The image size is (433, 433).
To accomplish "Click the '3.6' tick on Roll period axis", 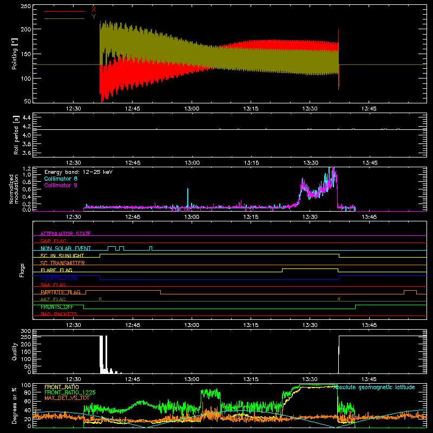I will 27,153.
